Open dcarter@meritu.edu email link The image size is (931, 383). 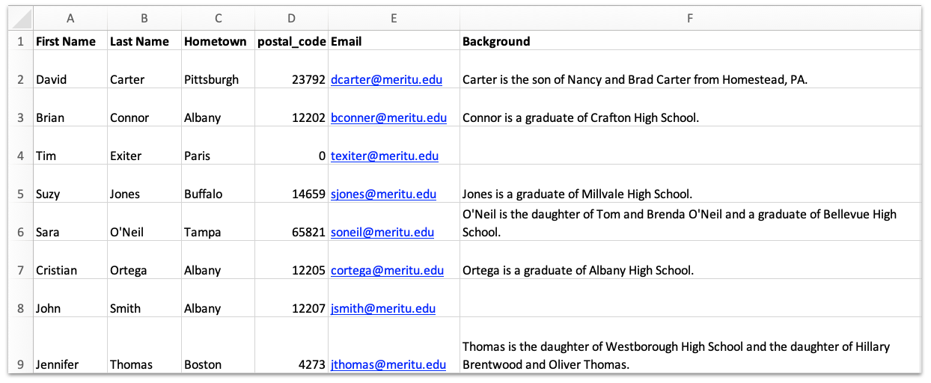coord(386,79)
